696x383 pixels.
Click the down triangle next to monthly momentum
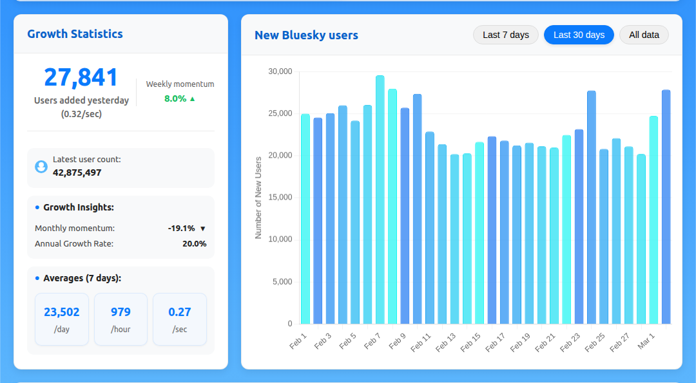[x=202, y=229]
